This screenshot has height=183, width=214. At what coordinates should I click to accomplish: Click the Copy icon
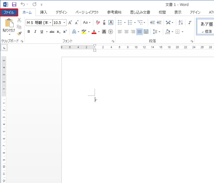point(19,27)
